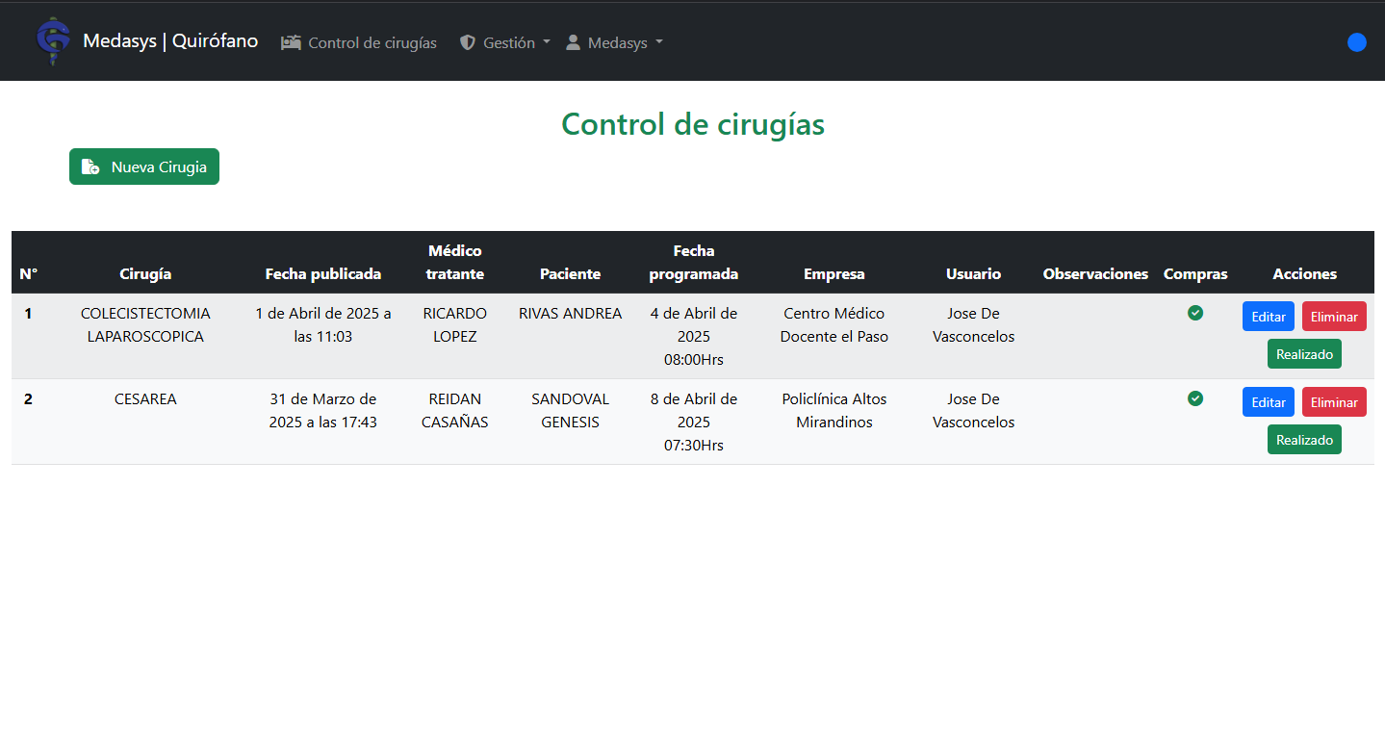The height and width of the screenshot is (743, 1385).
Task: Go to Medasys | Quirófano home brand link
Action: (x=170, y=41)
